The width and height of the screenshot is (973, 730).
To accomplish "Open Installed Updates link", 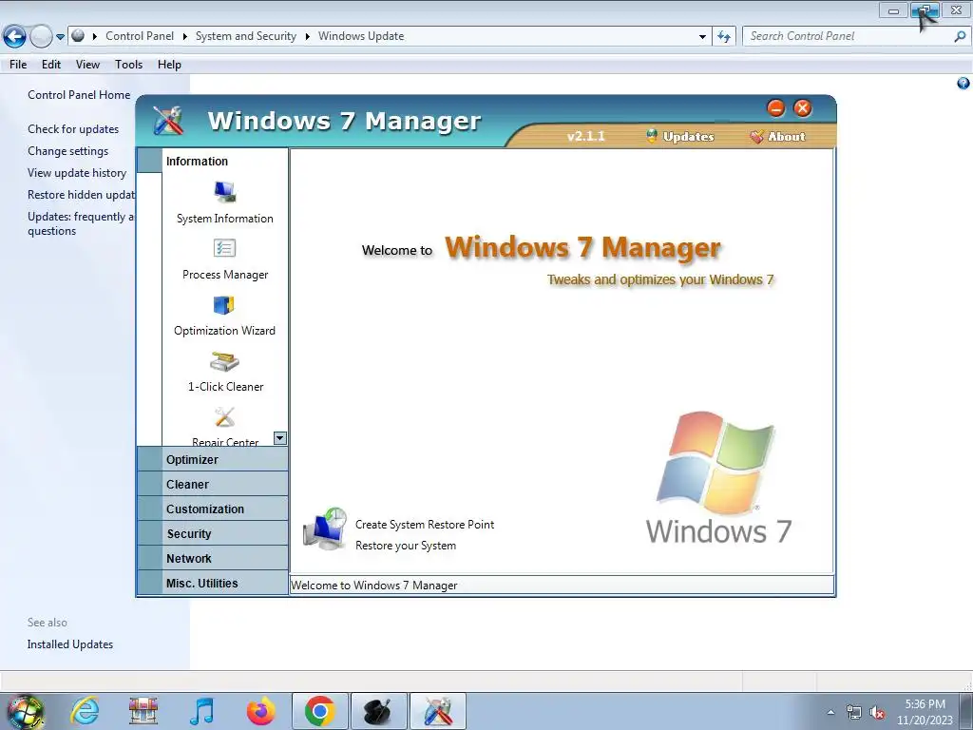I will click(70, 644).
